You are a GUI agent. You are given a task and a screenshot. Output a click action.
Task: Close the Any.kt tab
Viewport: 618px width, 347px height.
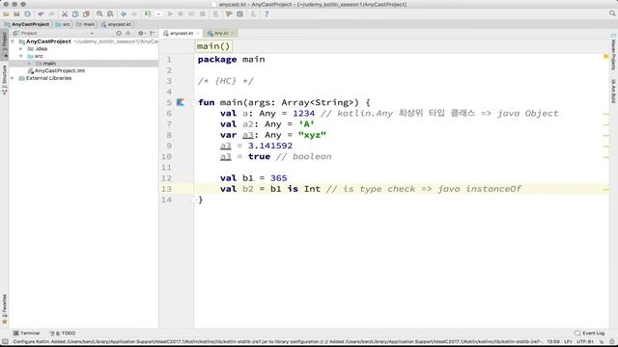[x=233, y=34]
